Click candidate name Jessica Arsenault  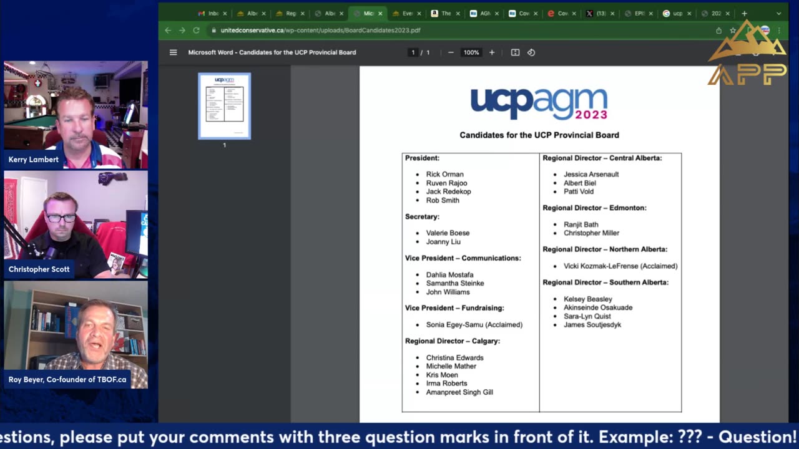pos(591,174)
